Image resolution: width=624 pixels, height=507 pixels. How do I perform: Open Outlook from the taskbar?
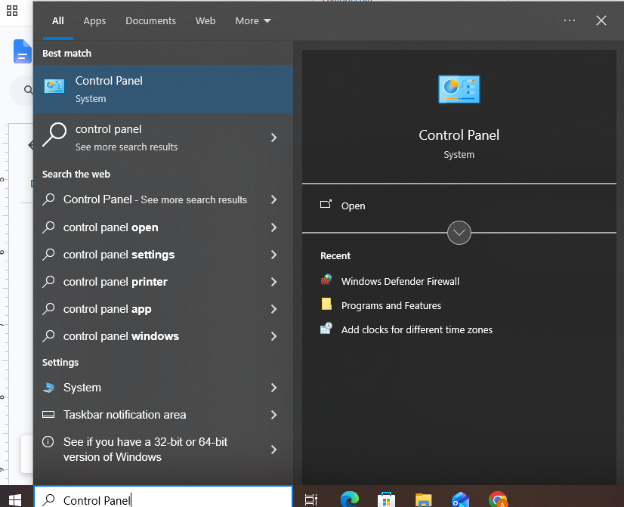pyautogui.click(x=460, y=499)
